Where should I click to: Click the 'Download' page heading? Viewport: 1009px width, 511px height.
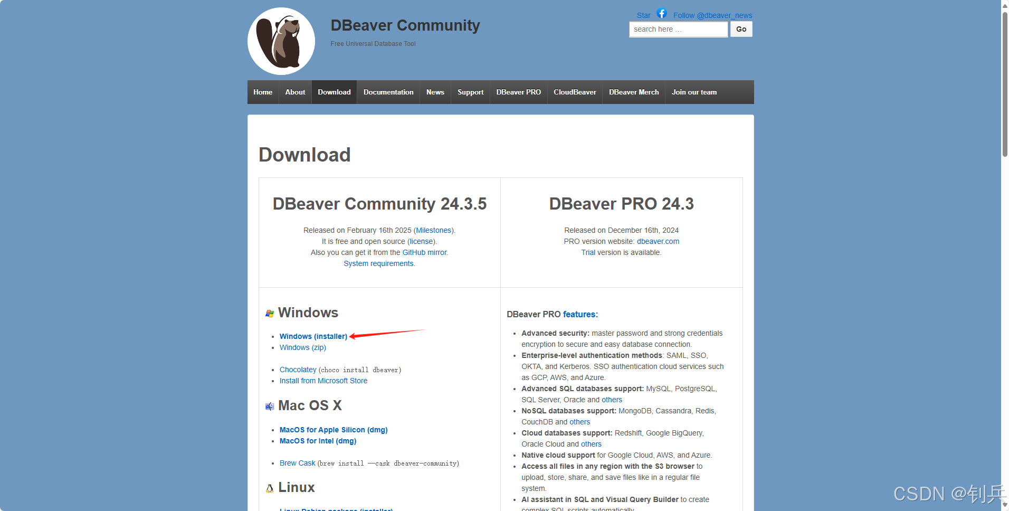pyautogui.click(x=304, y=155)
